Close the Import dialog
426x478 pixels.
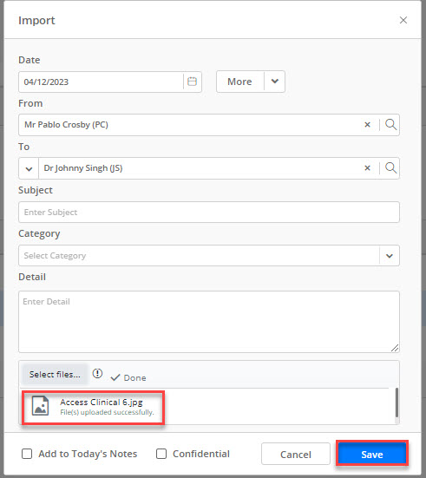coord(403,20)
